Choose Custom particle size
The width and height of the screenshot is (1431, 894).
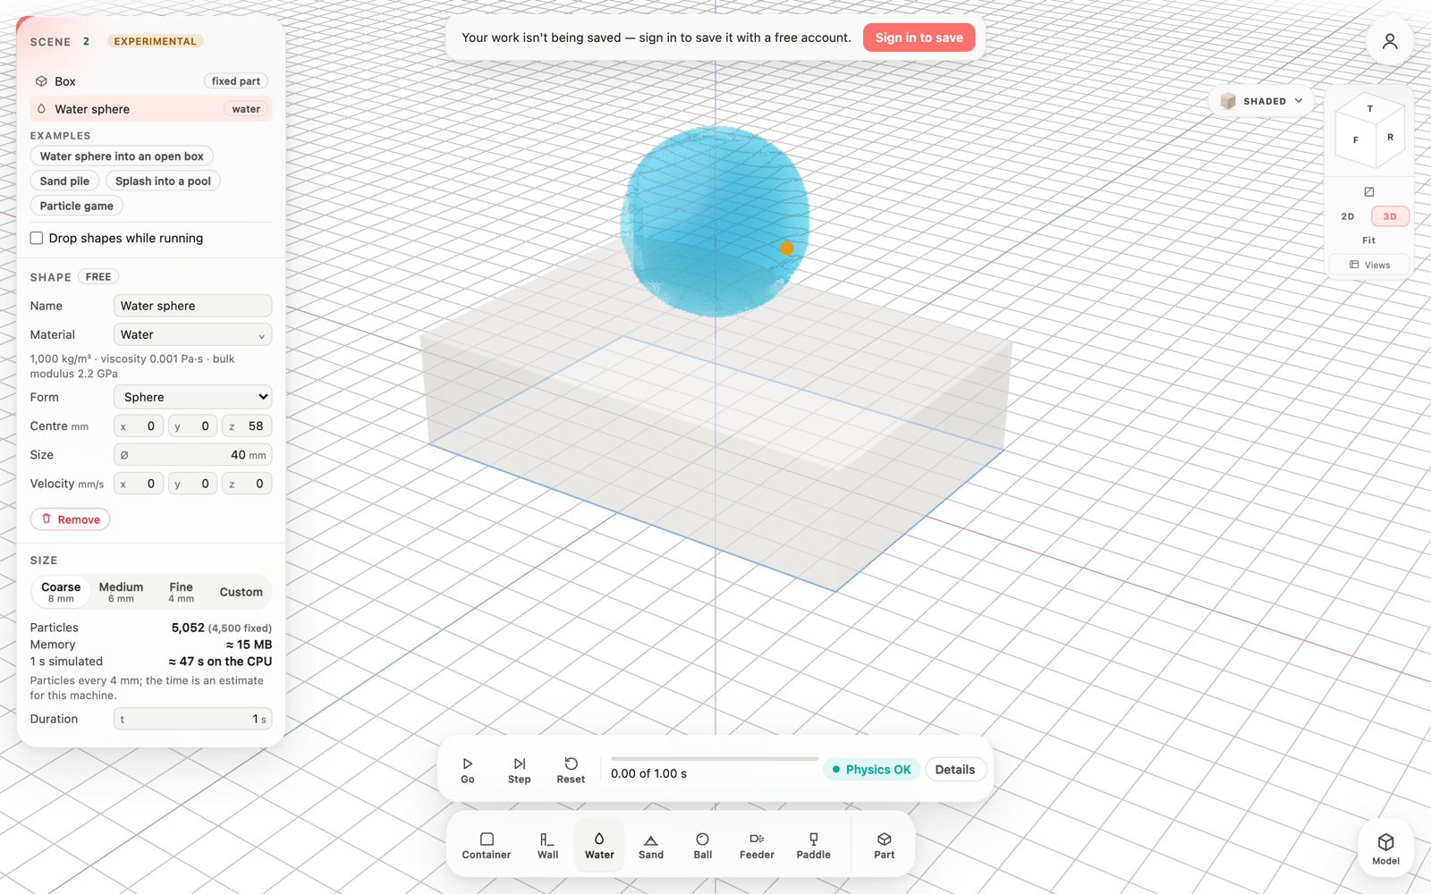(241, 592)
